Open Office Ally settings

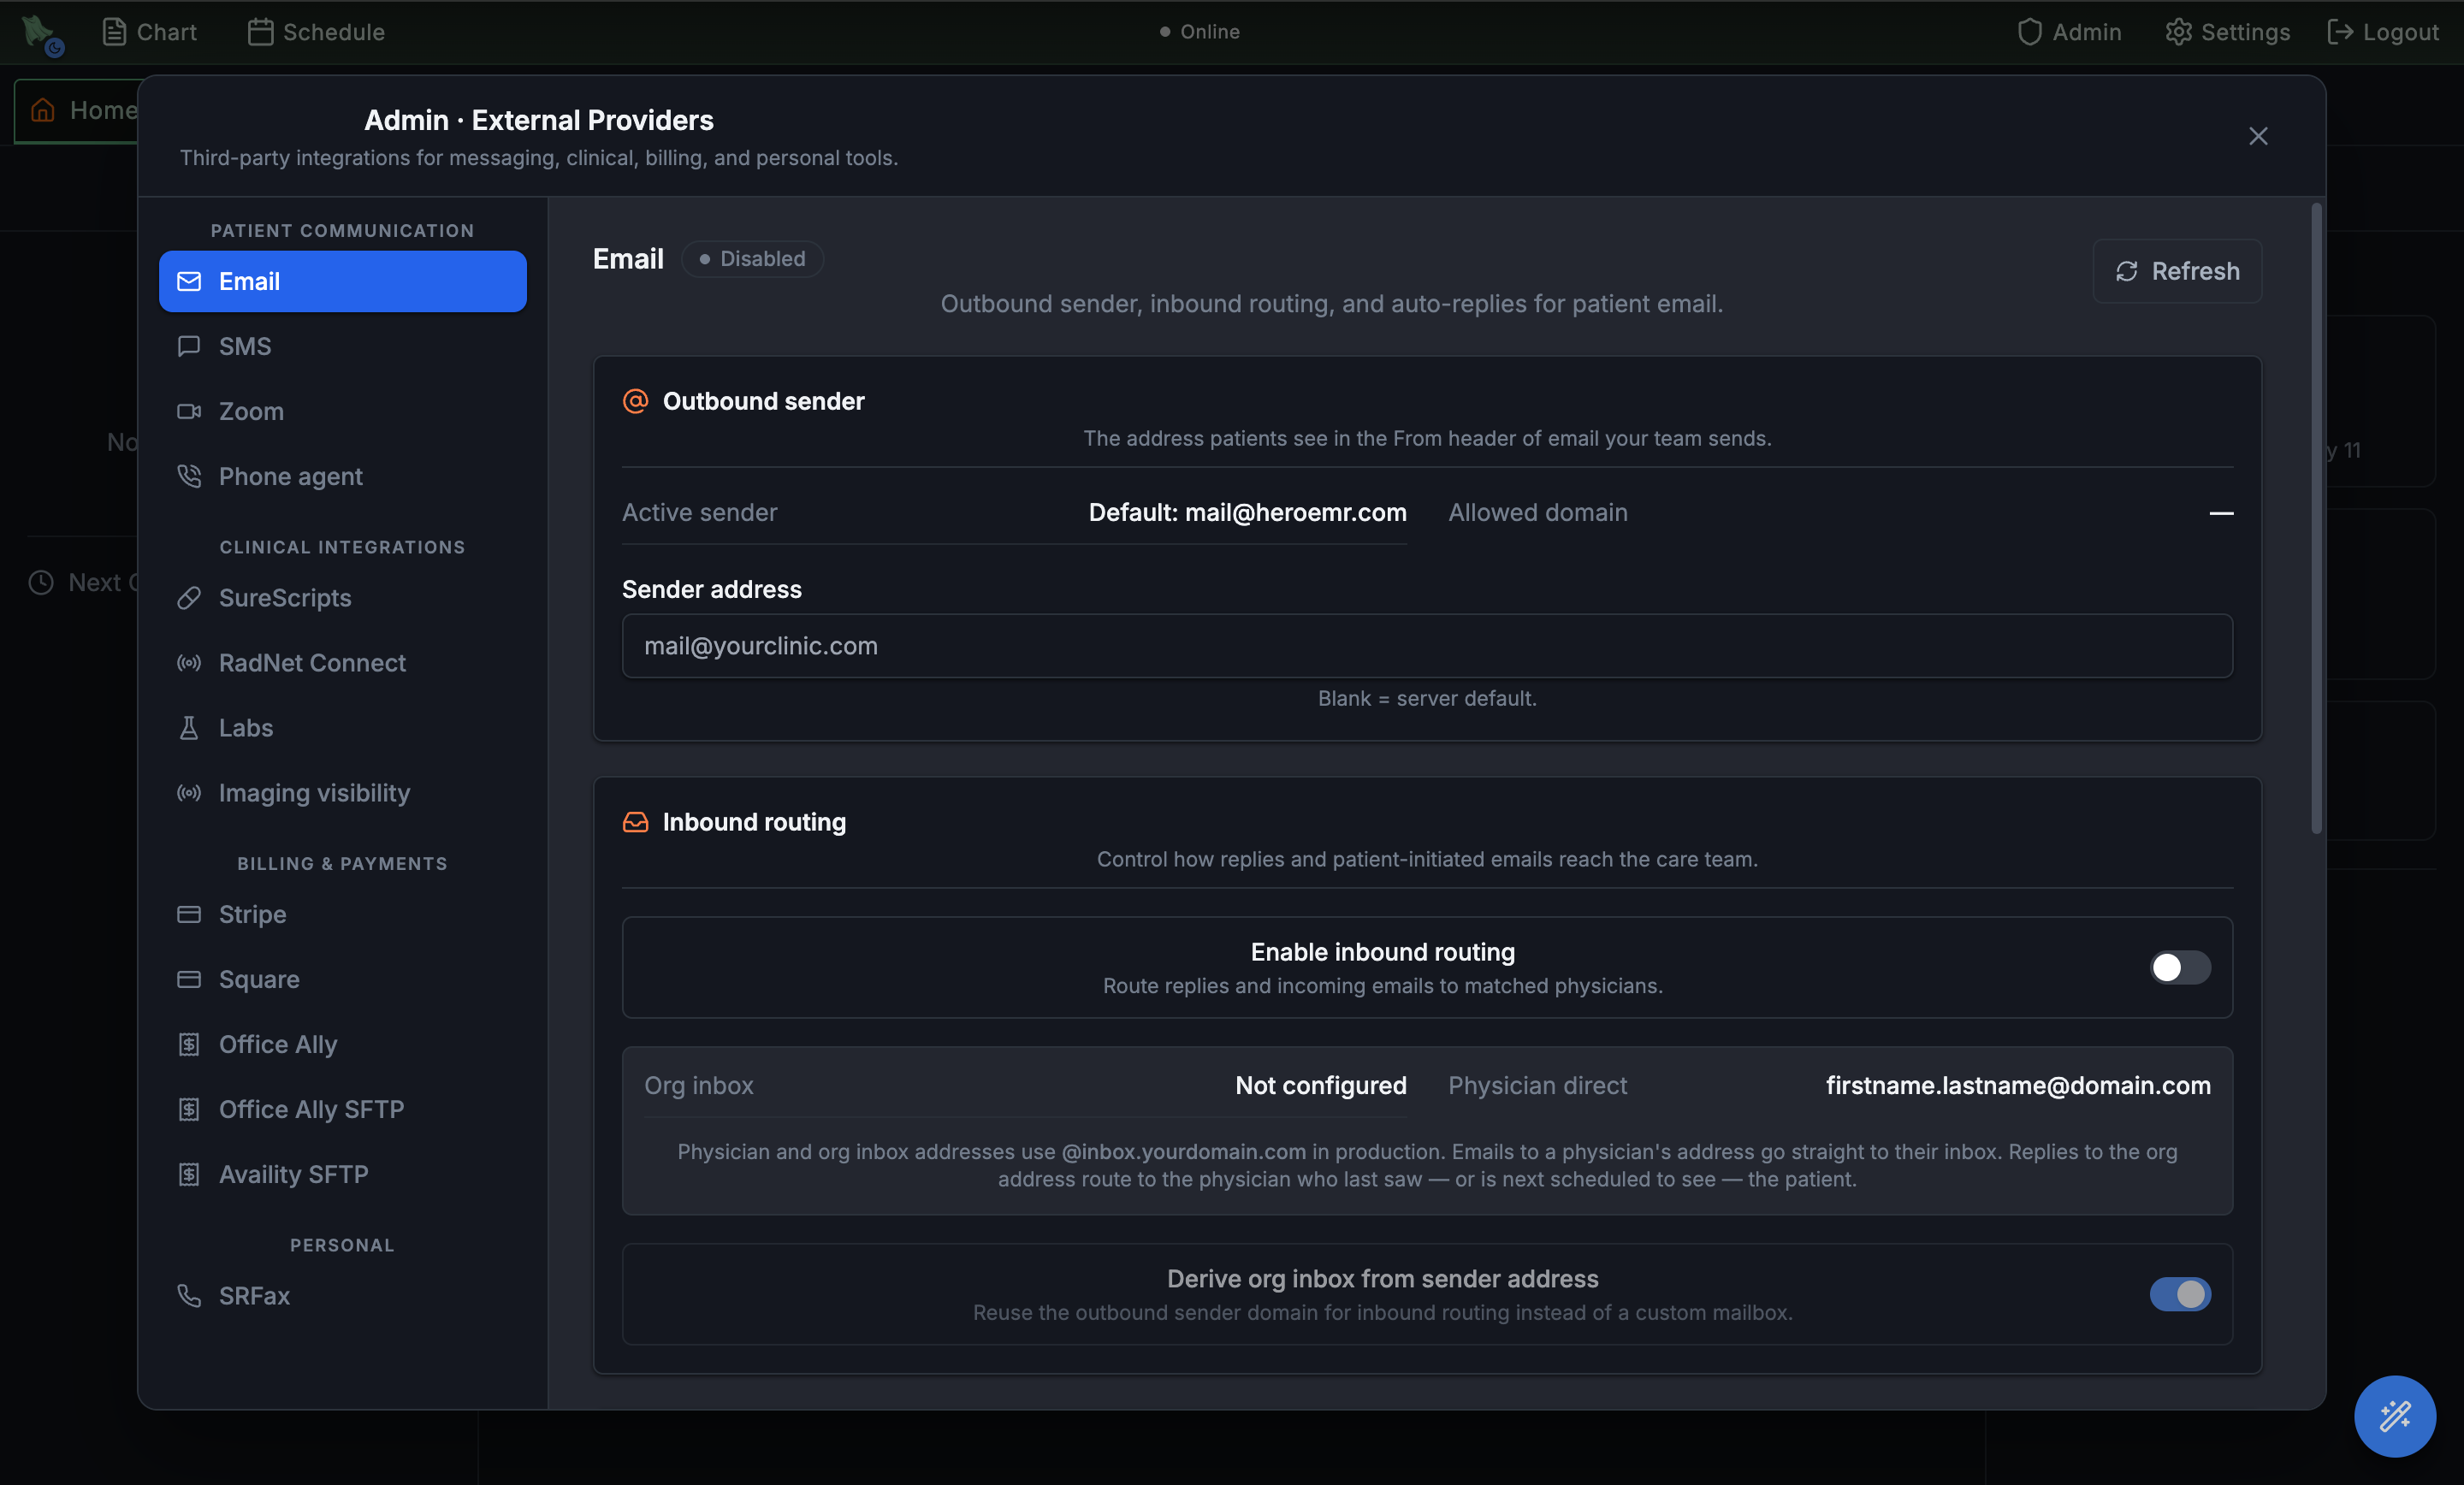[343, 1044]
